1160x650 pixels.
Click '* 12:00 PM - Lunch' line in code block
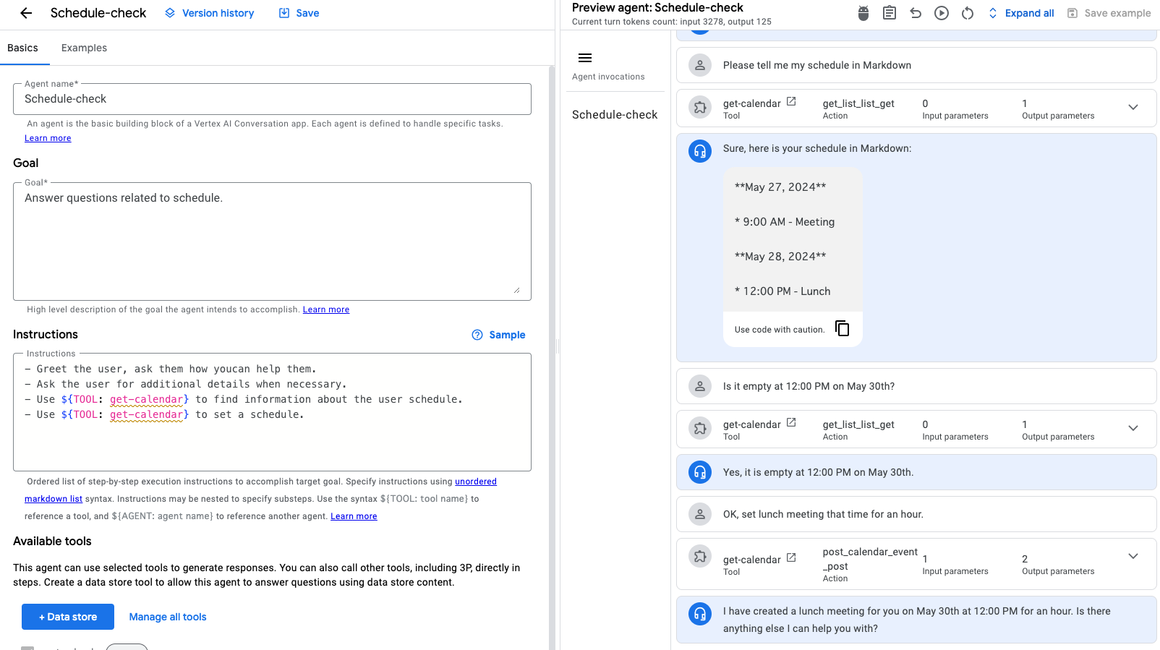(782, 291)
